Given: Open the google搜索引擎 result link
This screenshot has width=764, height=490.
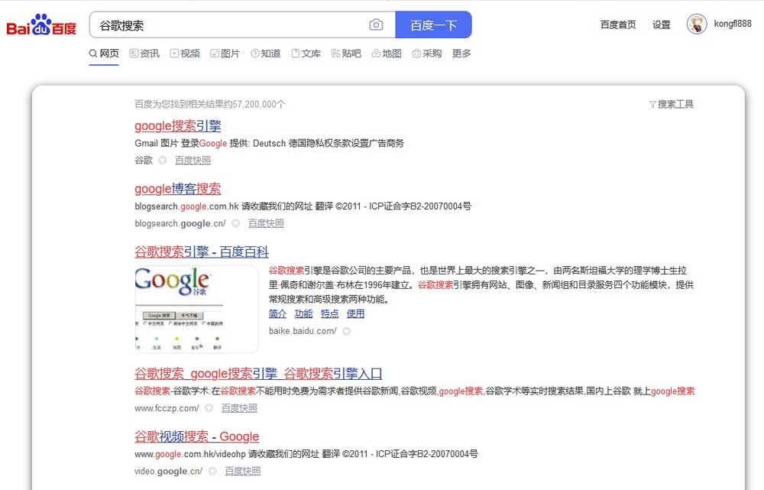Looking at the screenshot, I should 177,126.
